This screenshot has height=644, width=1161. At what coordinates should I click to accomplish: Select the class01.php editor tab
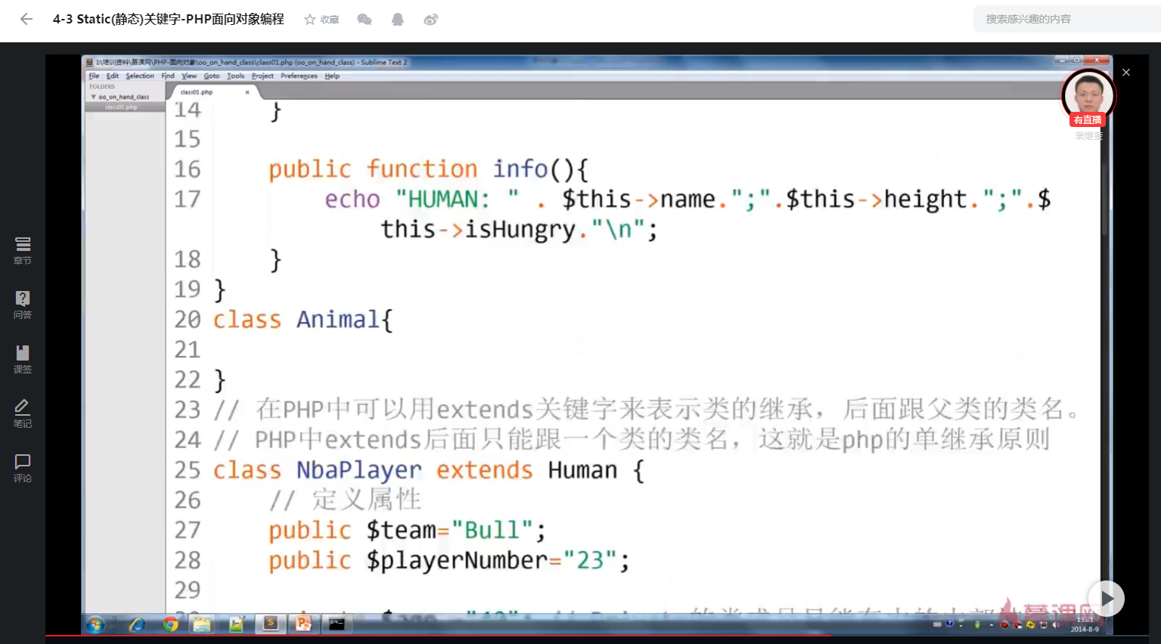pos(198,91)
